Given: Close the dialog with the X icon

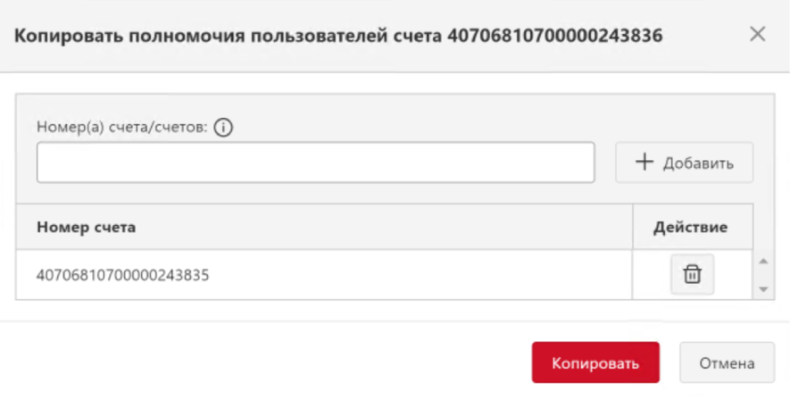Looking at the screenshot, I should pos(758,35).
